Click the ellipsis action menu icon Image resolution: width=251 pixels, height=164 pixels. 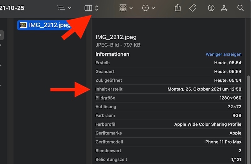coord(145,8)
